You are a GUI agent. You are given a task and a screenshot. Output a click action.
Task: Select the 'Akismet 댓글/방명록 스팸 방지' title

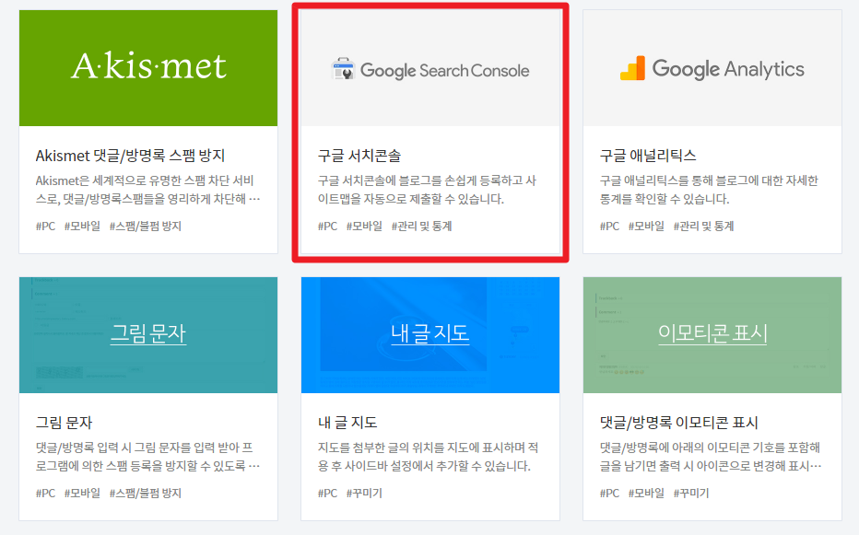click(130, 156)
